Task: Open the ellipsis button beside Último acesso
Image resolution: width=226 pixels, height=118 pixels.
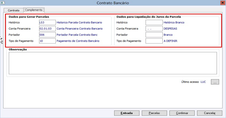Action: click(215, 82)
